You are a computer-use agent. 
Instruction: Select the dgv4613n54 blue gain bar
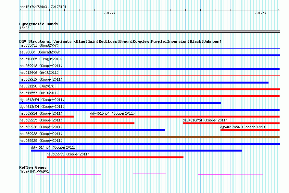(x=149, y=110)
